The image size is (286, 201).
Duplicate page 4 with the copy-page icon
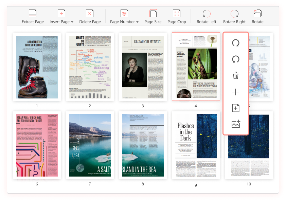click(235, 108)
